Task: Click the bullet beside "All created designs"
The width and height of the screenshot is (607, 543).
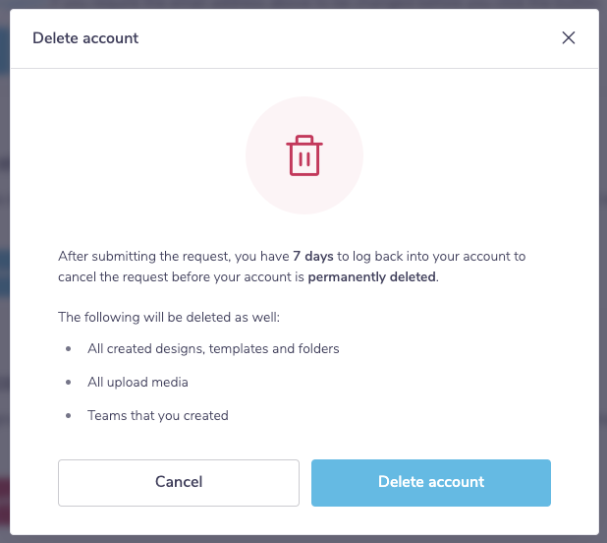Action: pos(69,349)
